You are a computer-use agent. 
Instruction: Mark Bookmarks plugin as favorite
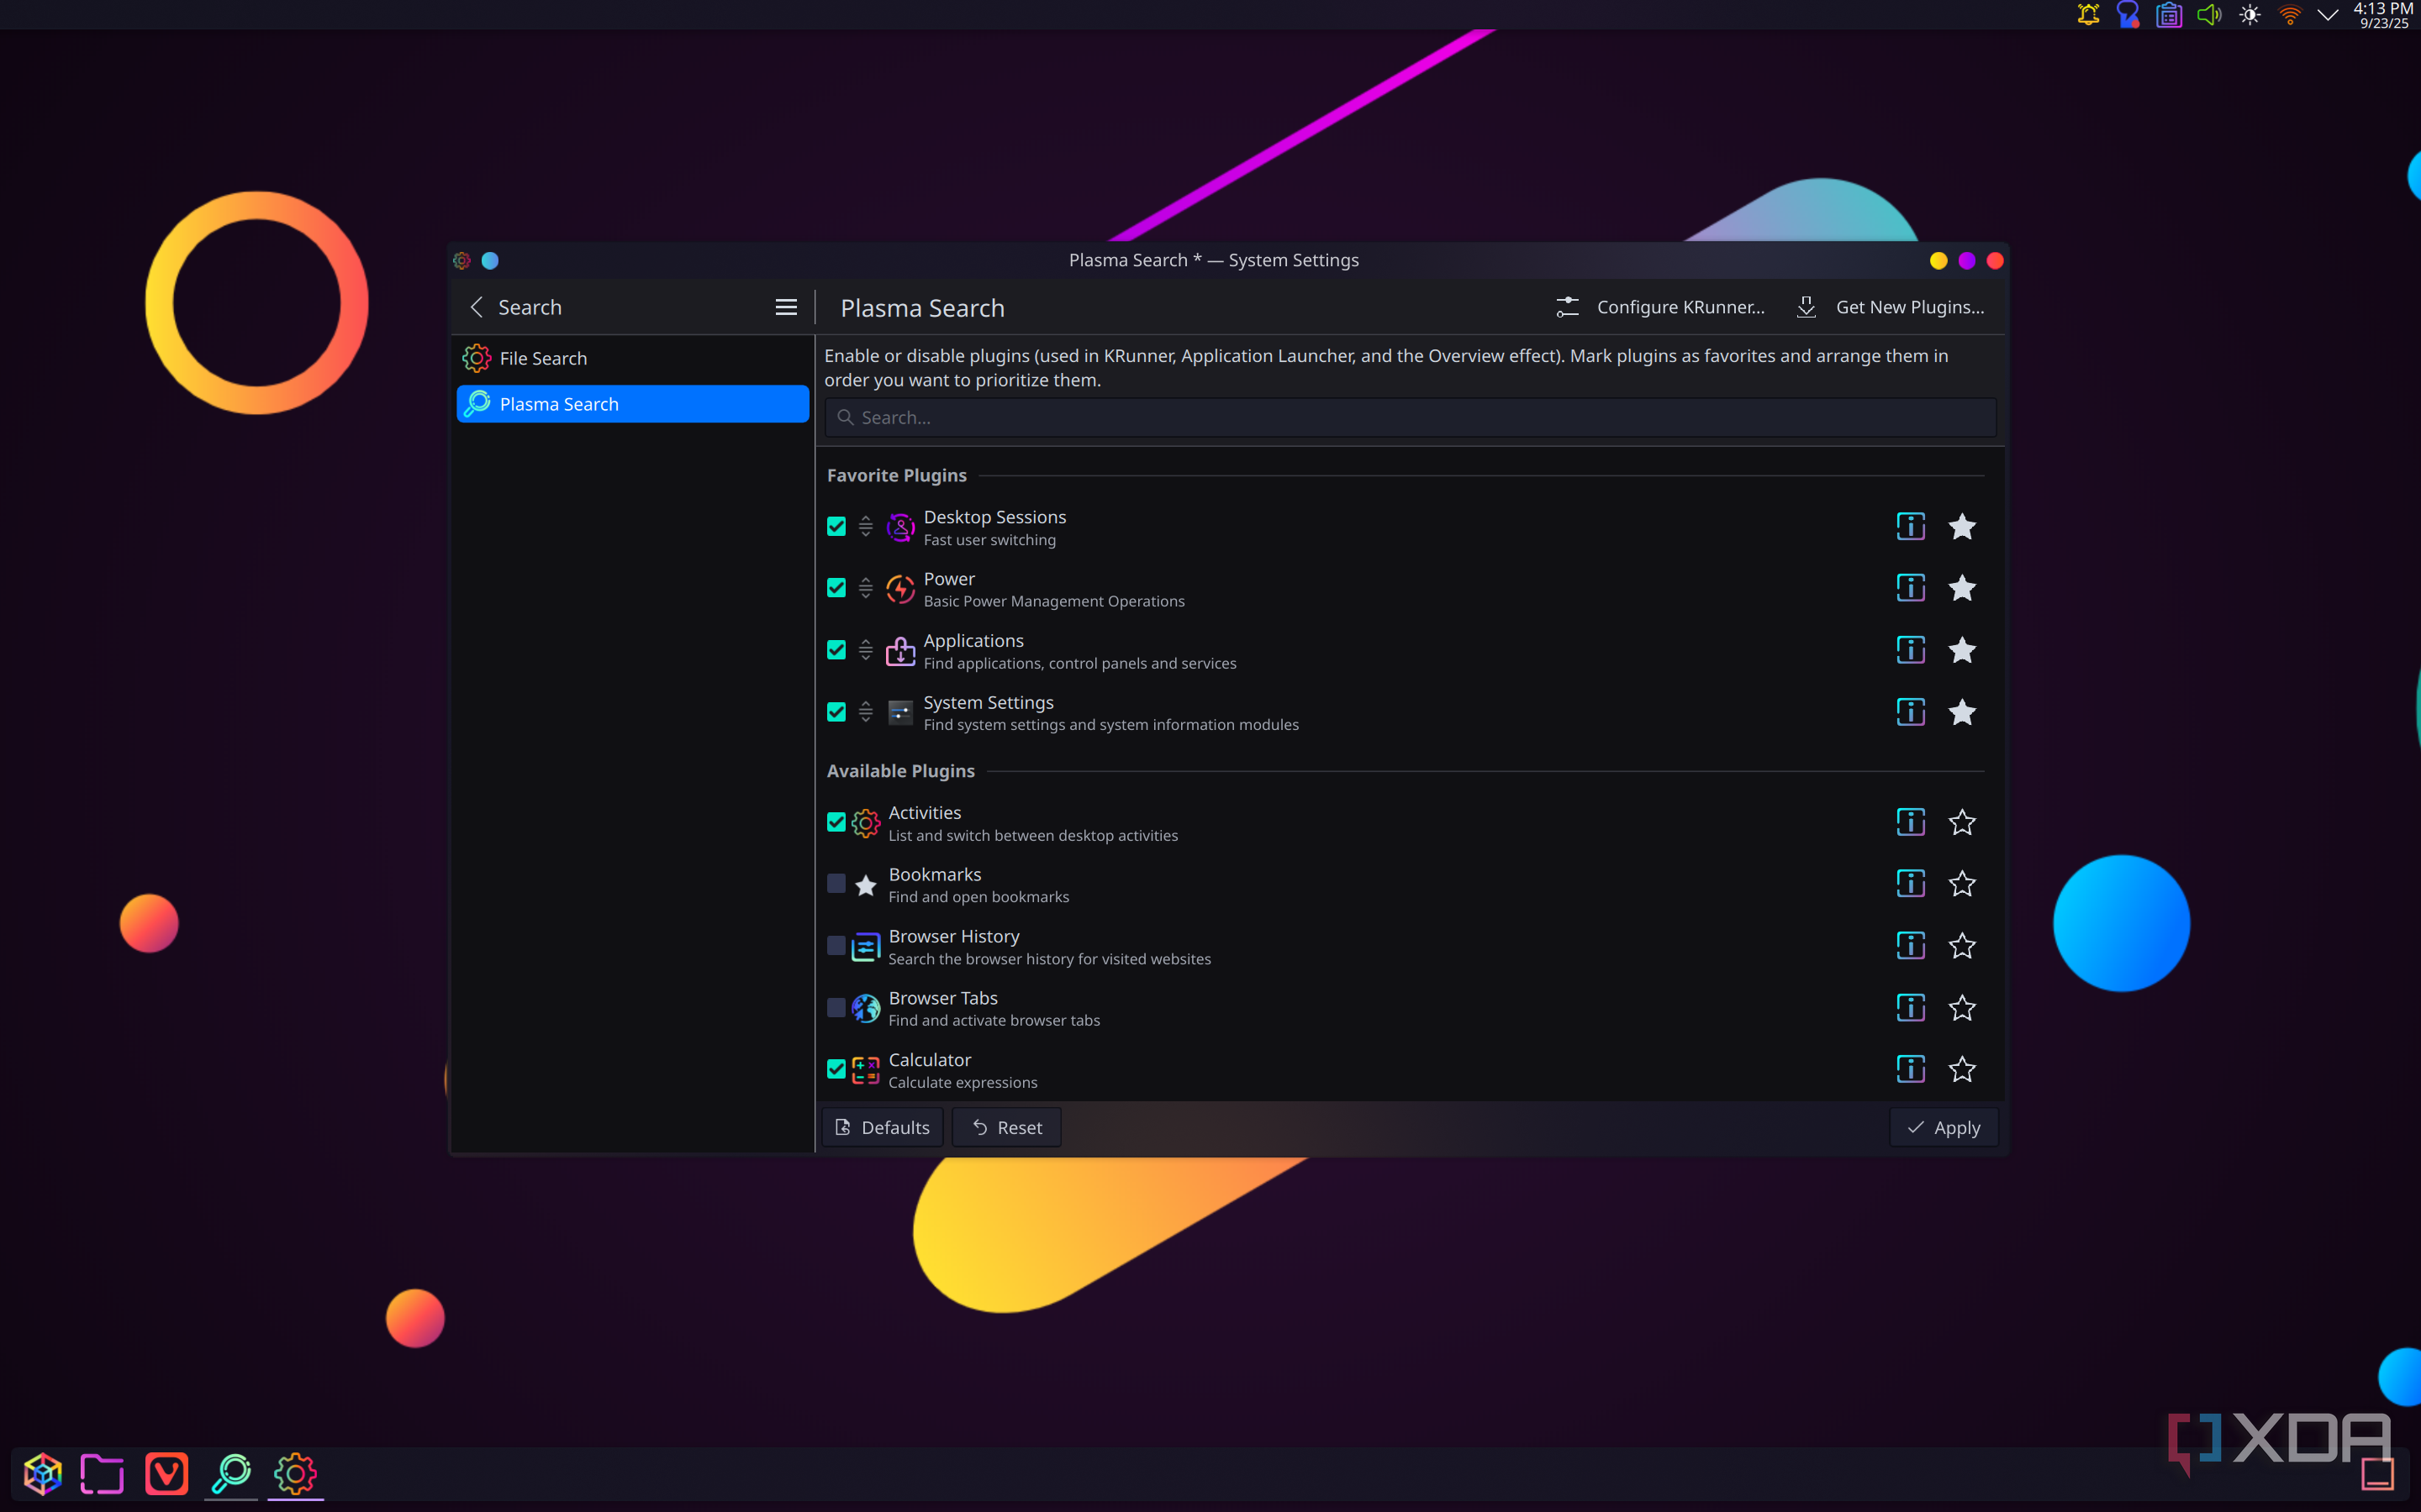(1962, 884)
